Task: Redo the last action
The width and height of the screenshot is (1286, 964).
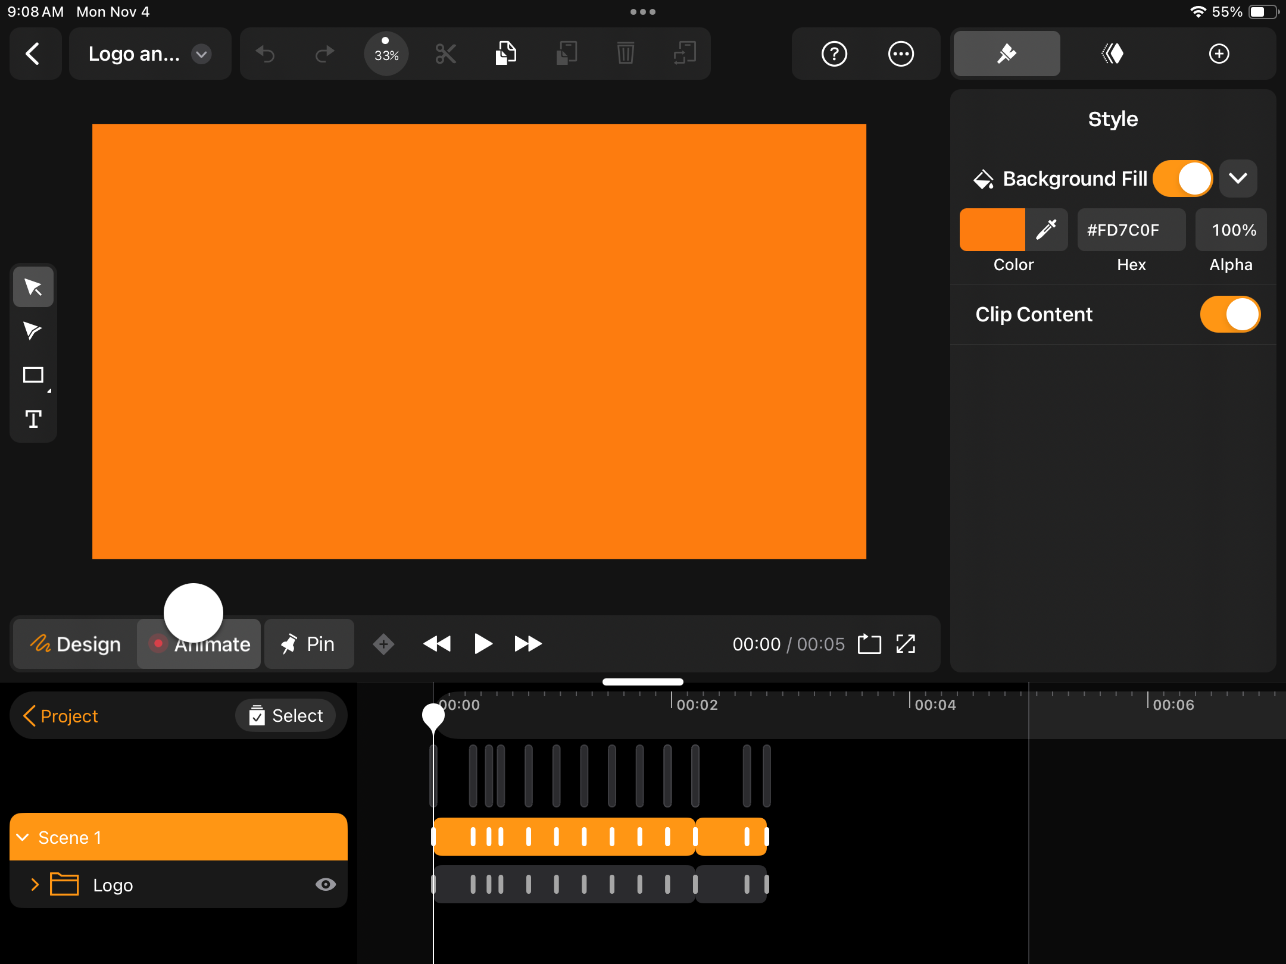Action: pos(325,54)
